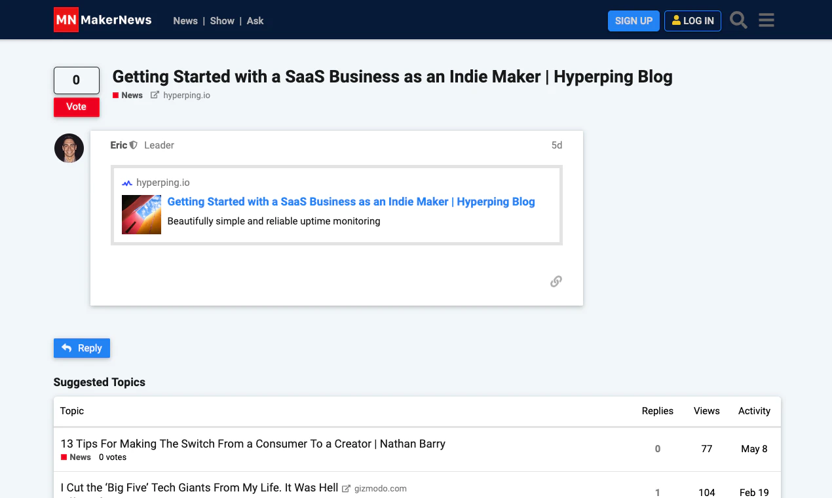Click the 0 replies count for 13 Tips
The height and width of the screenshot is (498, 832).
pos(658,449)
